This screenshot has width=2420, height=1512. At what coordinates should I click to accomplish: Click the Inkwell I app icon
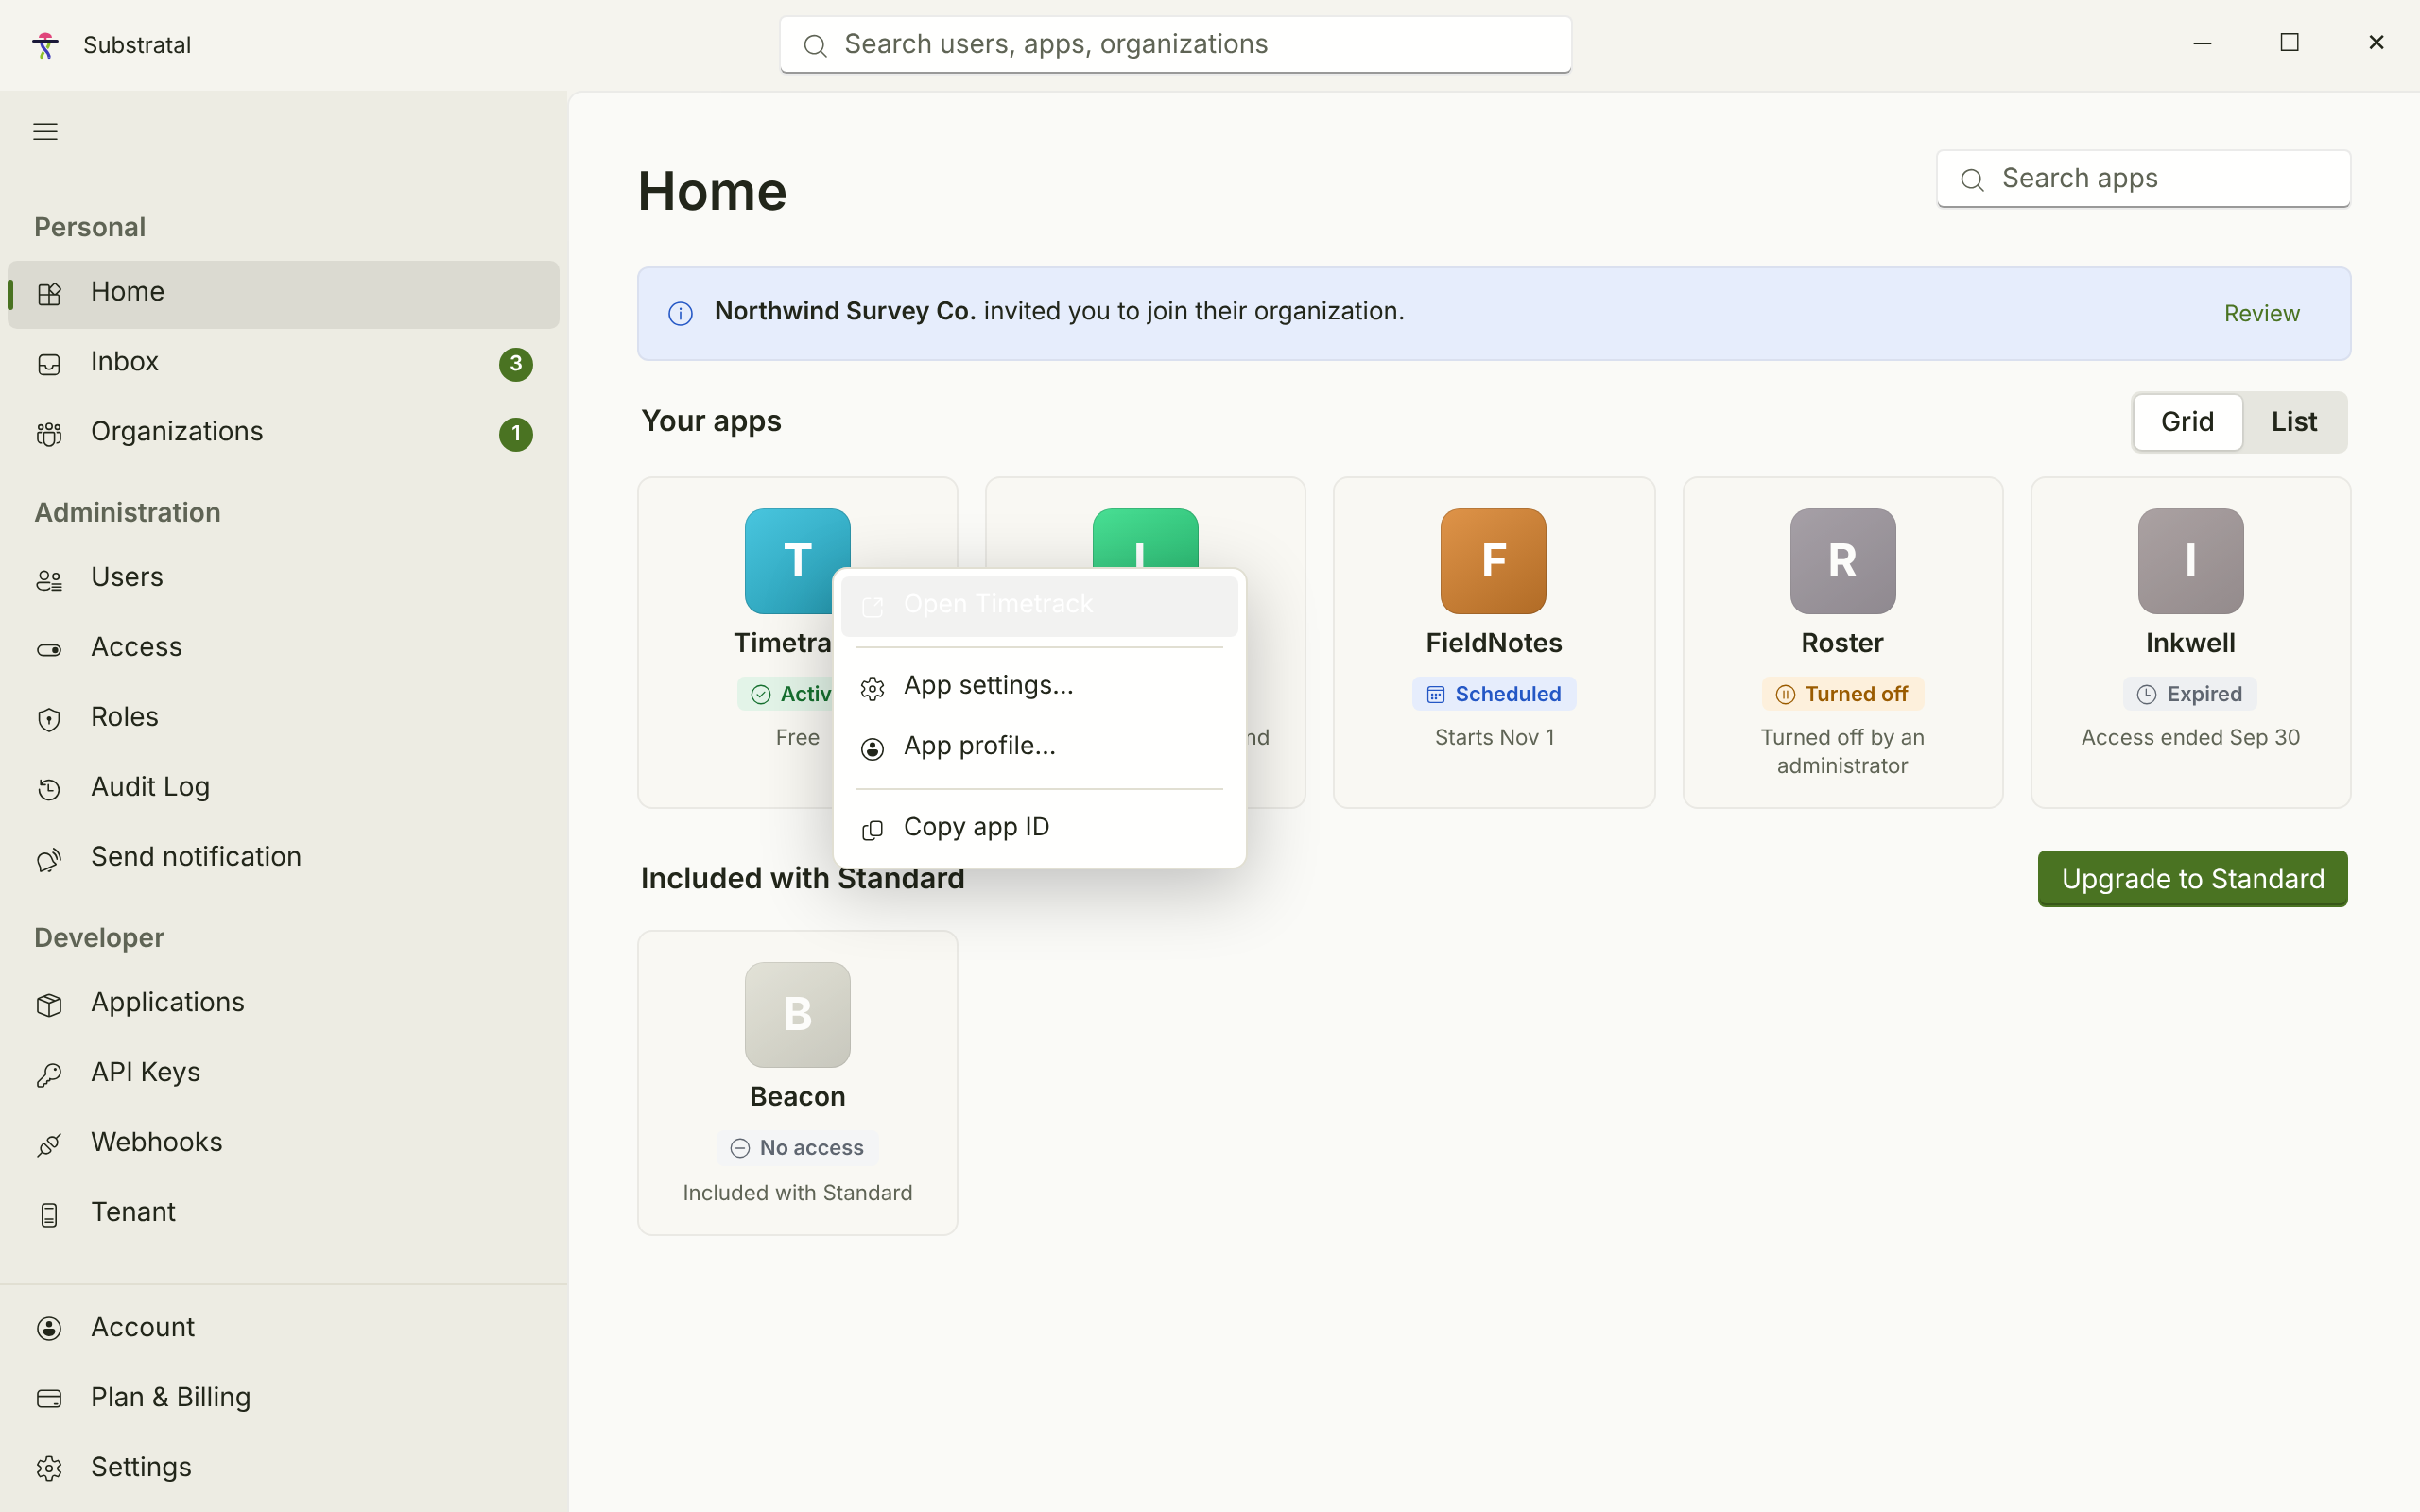pyautogui.click(x=2190, y=561)
